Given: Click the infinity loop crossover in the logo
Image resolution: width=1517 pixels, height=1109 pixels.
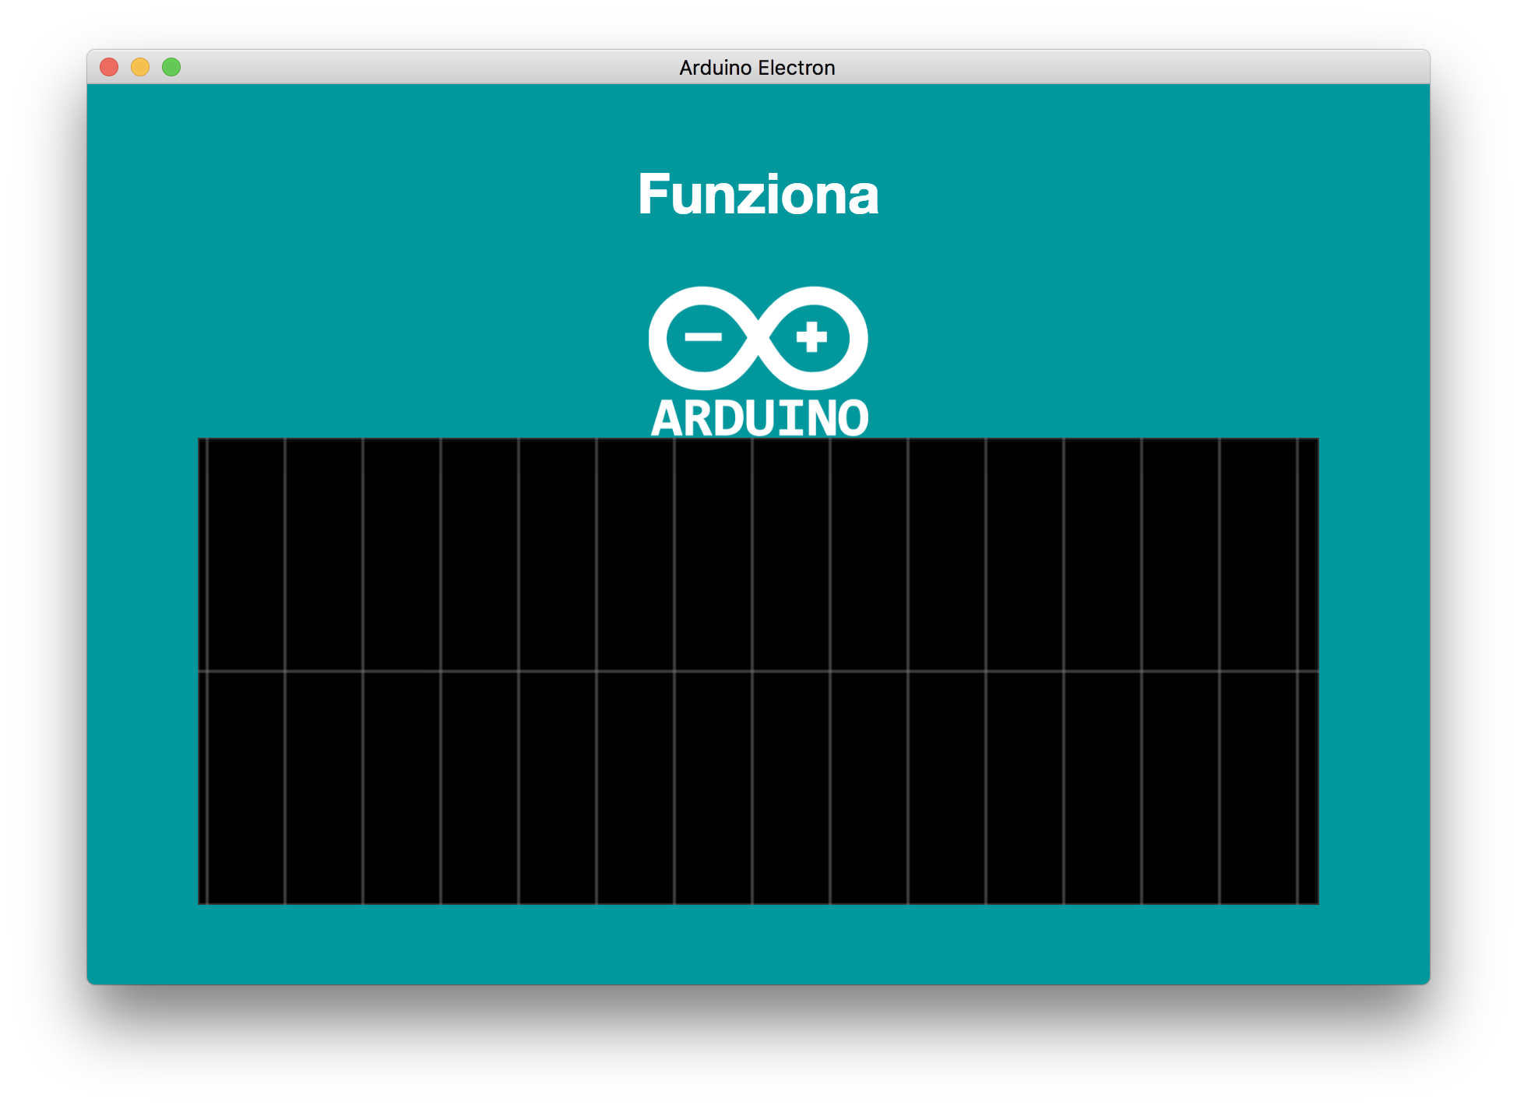Looking at the screenshot, I should click(x=758, y=338).
